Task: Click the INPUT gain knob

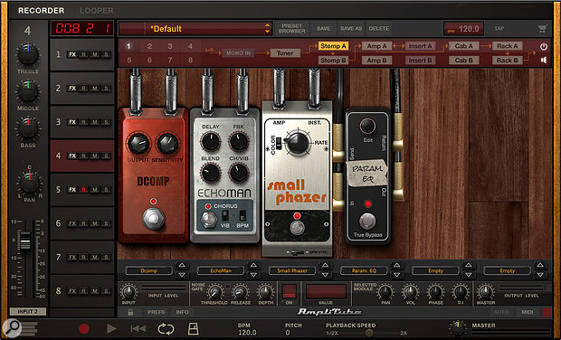Action: pyautogui.click(x=128, y=292)
